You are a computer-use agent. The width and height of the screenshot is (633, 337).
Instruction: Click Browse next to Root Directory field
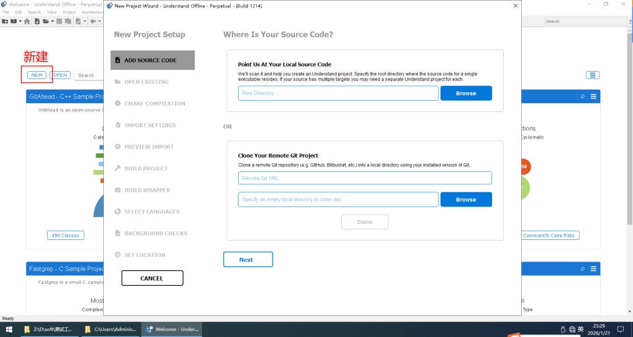pyautogui.click(x=466, y=93)
